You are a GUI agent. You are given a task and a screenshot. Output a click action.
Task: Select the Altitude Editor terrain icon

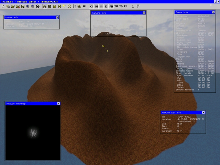(45, 7)
